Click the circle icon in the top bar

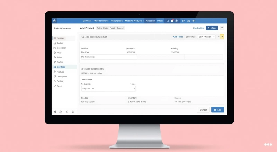168,21
